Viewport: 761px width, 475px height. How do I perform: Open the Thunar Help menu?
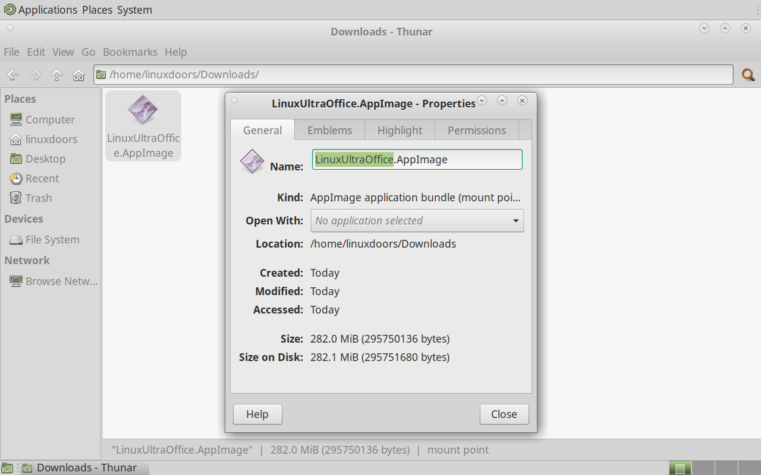[x=176, y=52]
